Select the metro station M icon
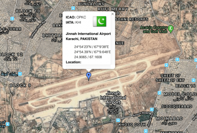Viewport: 197px width, 133px height. [x=20, y=74]
